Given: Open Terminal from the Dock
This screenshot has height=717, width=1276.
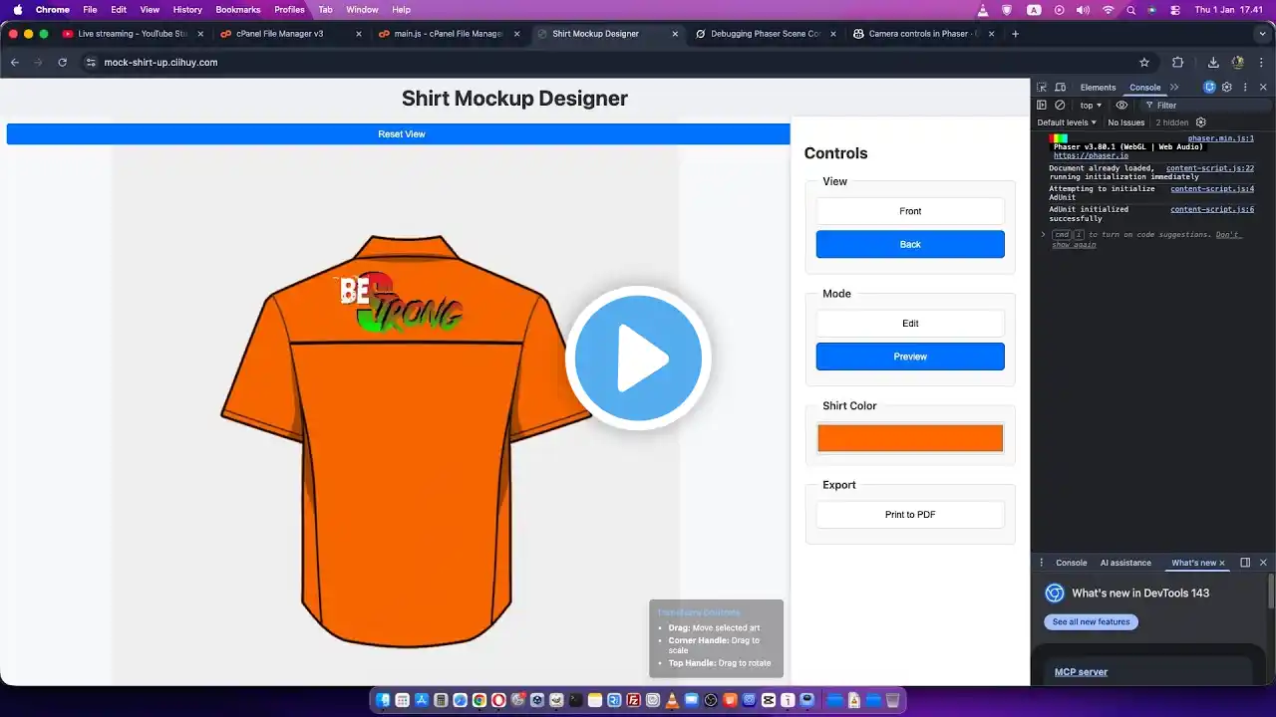Looking at the screenshot, I should (576, 700).
